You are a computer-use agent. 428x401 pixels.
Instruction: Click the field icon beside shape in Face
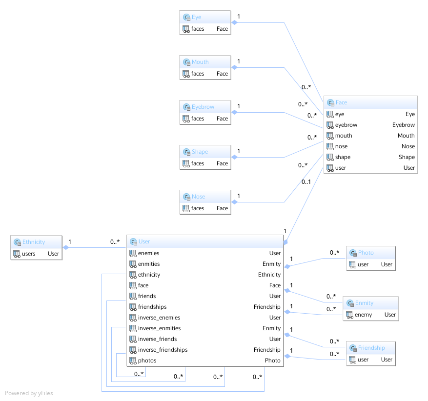[330, 157]
